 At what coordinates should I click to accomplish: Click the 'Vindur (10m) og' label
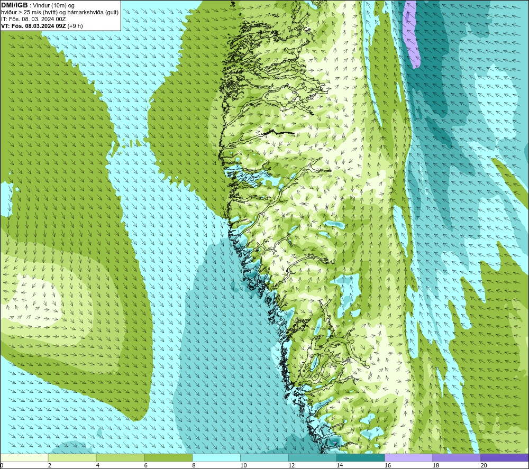(x=53, y=6)
